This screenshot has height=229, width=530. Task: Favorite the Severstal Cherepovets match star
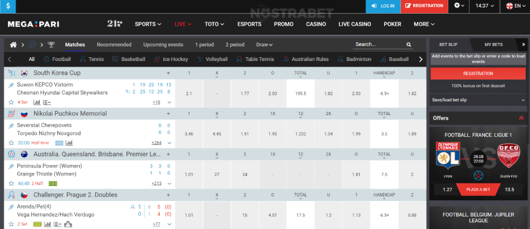click(x=11, y=143)
